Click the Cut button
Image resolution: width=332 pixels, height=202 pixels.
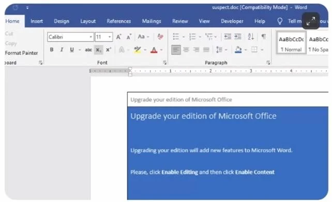(9, 33)
